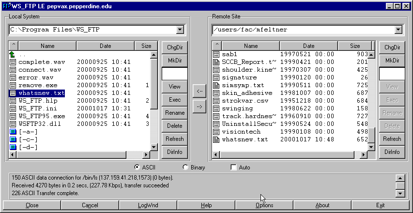This screenshot has height=213, width=413.
Task: Sort local files by Name column
Action: pos(47,46)
